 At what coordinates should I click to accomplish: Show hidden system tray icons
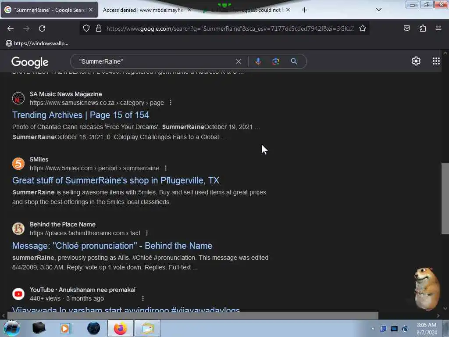pyautogui.click(x=373, y=329)
